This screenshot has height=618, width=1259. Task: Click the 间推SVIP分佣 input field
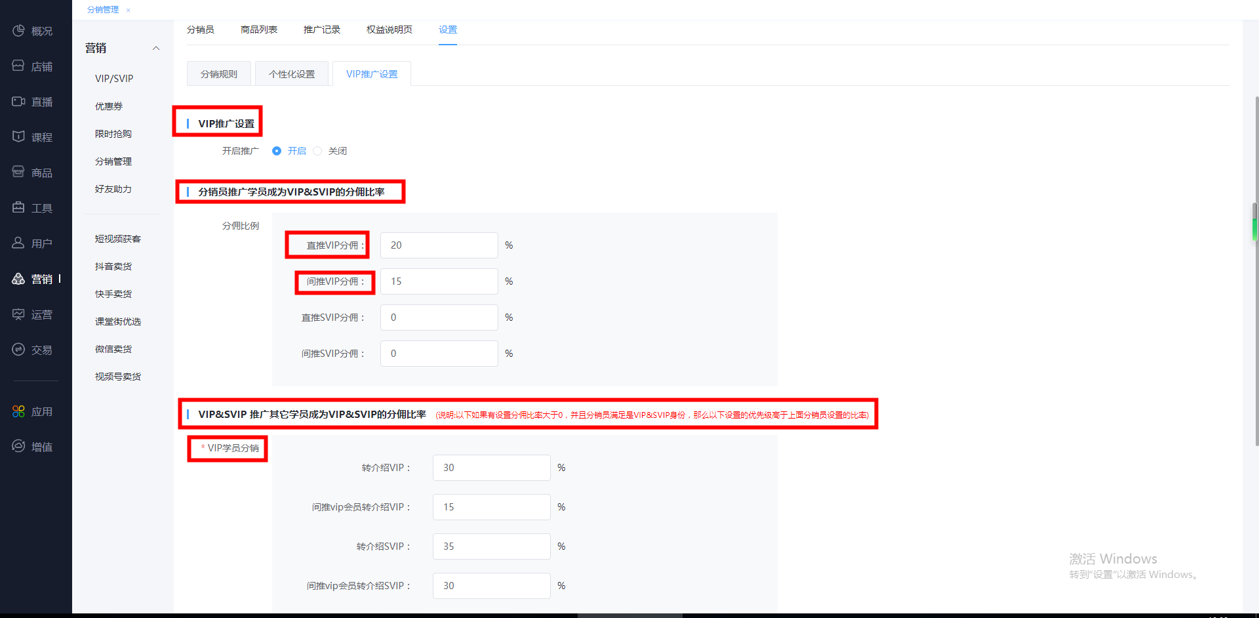[439, 354]
